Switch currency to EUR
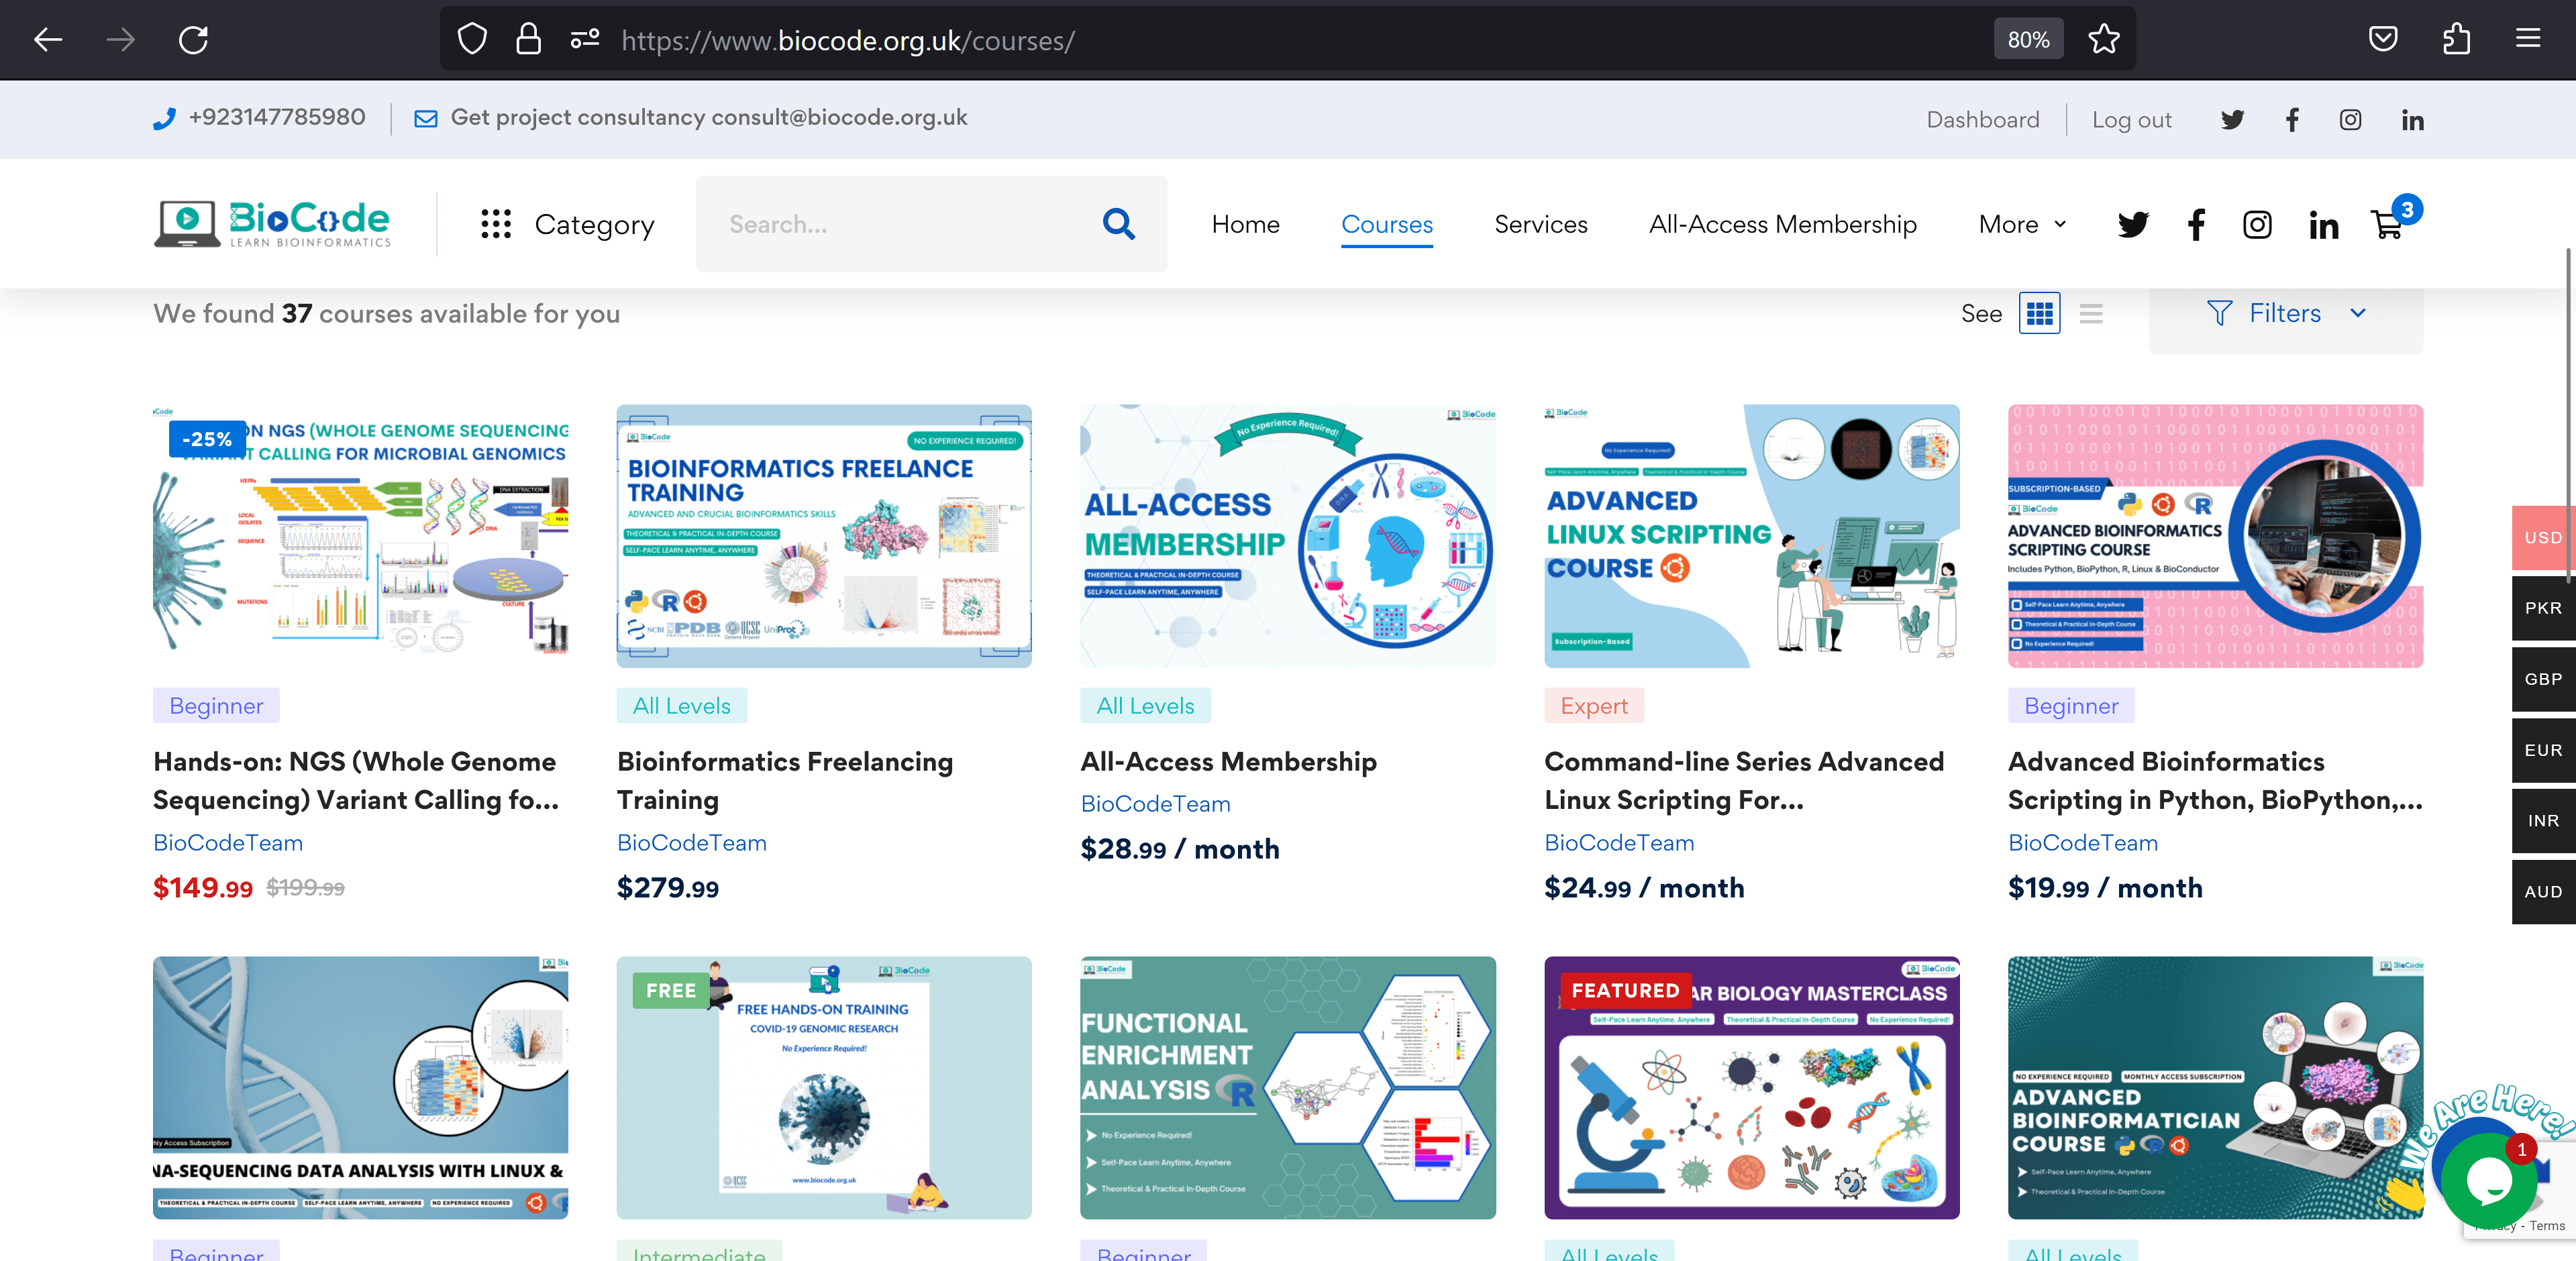Image resolution: width=2576 pixels, height=1261 pixels. tap(2543, 750)
